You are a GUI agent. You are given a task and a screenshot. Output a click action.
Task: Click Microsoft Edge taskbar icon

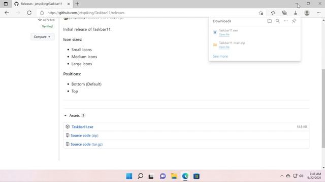click(185, 176)
